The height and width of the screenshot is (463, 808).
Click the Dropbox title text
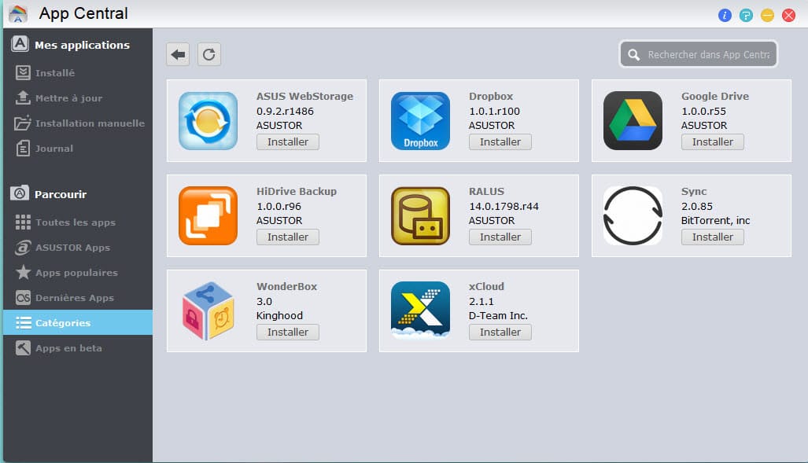tap(491, 97)
